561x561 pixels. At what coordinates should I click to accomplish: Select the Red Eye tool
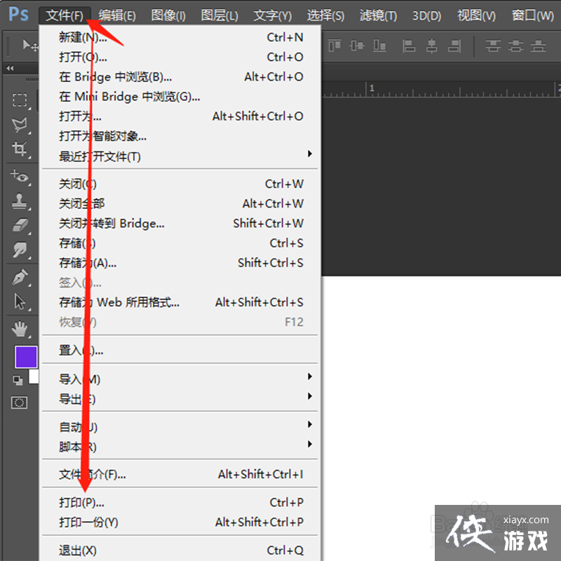coord(20,176)
